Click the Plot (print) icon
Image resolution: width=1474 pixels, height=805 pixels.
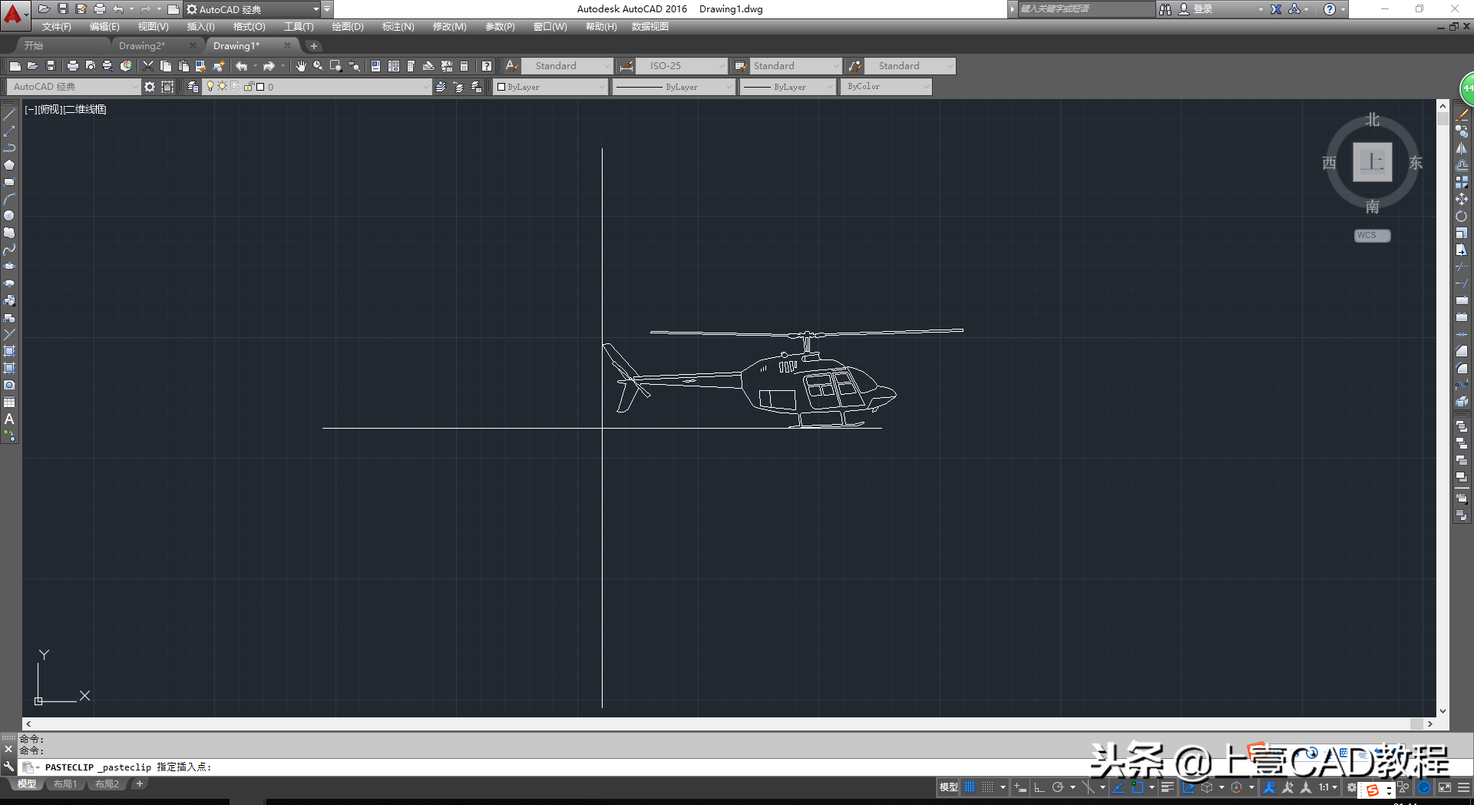[x=73, y=66]
